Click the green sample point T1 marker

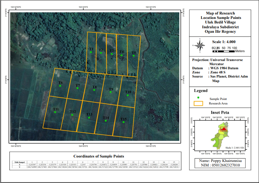(91, 52)
